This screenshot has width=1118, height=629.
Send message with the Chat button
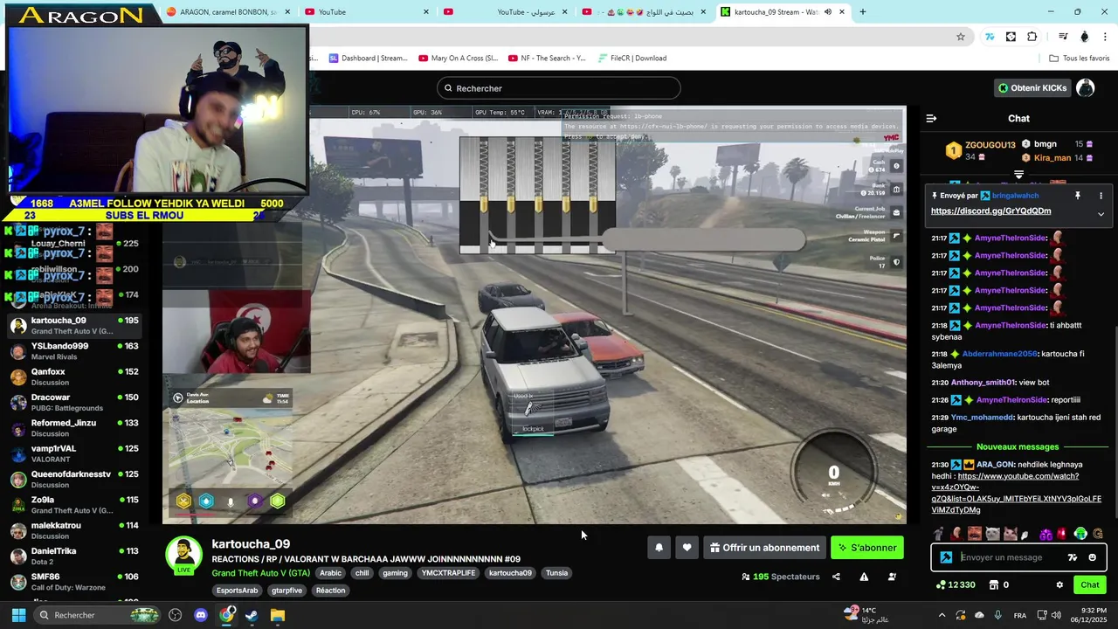coord(1089,584)
